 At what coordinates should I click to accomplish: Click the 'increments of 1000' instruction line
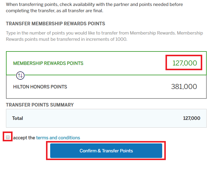67,39
